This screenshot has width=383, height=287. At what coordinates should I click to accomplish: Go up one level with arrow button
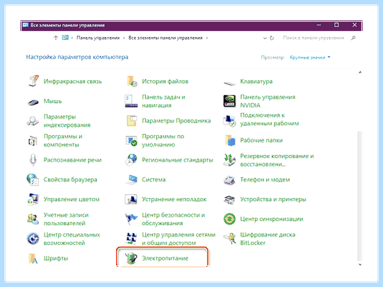tap(56, 38)
